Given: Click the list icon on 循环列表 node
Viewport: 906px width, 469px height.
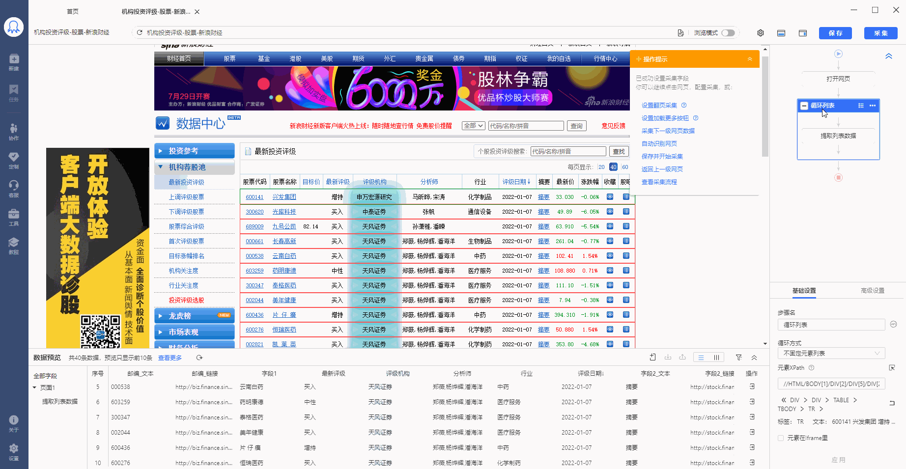Looking at the screenshot, I should click(861, 106).
